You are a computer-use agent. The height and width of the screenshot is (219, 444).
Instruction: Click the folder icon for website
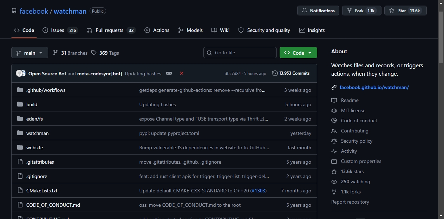[20, 148]
